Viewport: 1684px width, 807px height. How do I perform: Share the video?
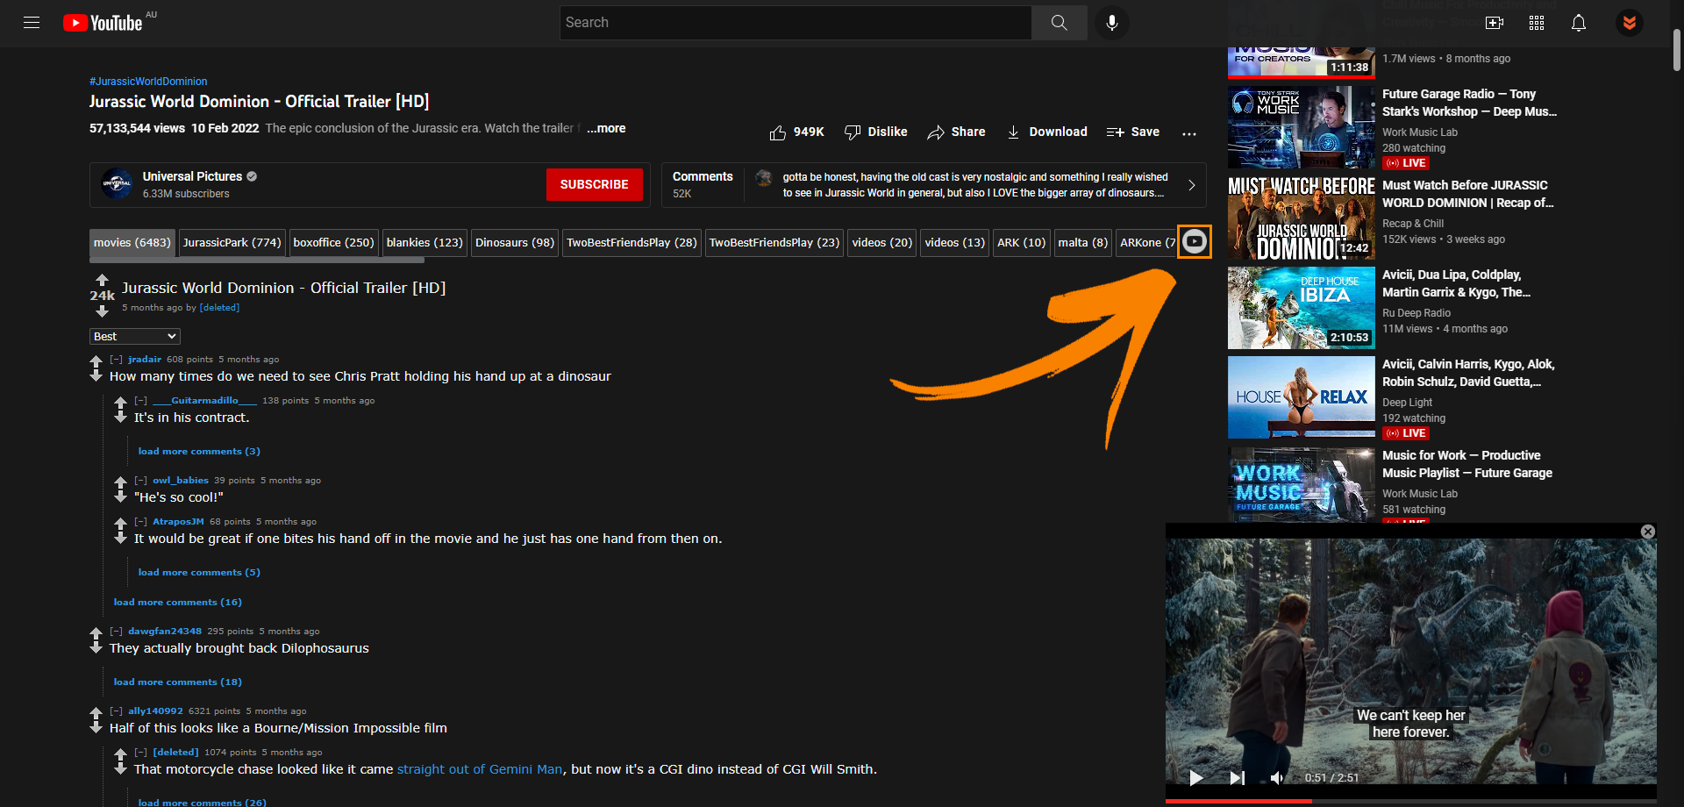point(956,132)
